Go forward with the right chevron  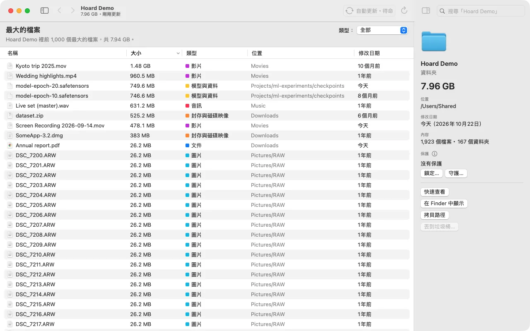tap(73, 11)
